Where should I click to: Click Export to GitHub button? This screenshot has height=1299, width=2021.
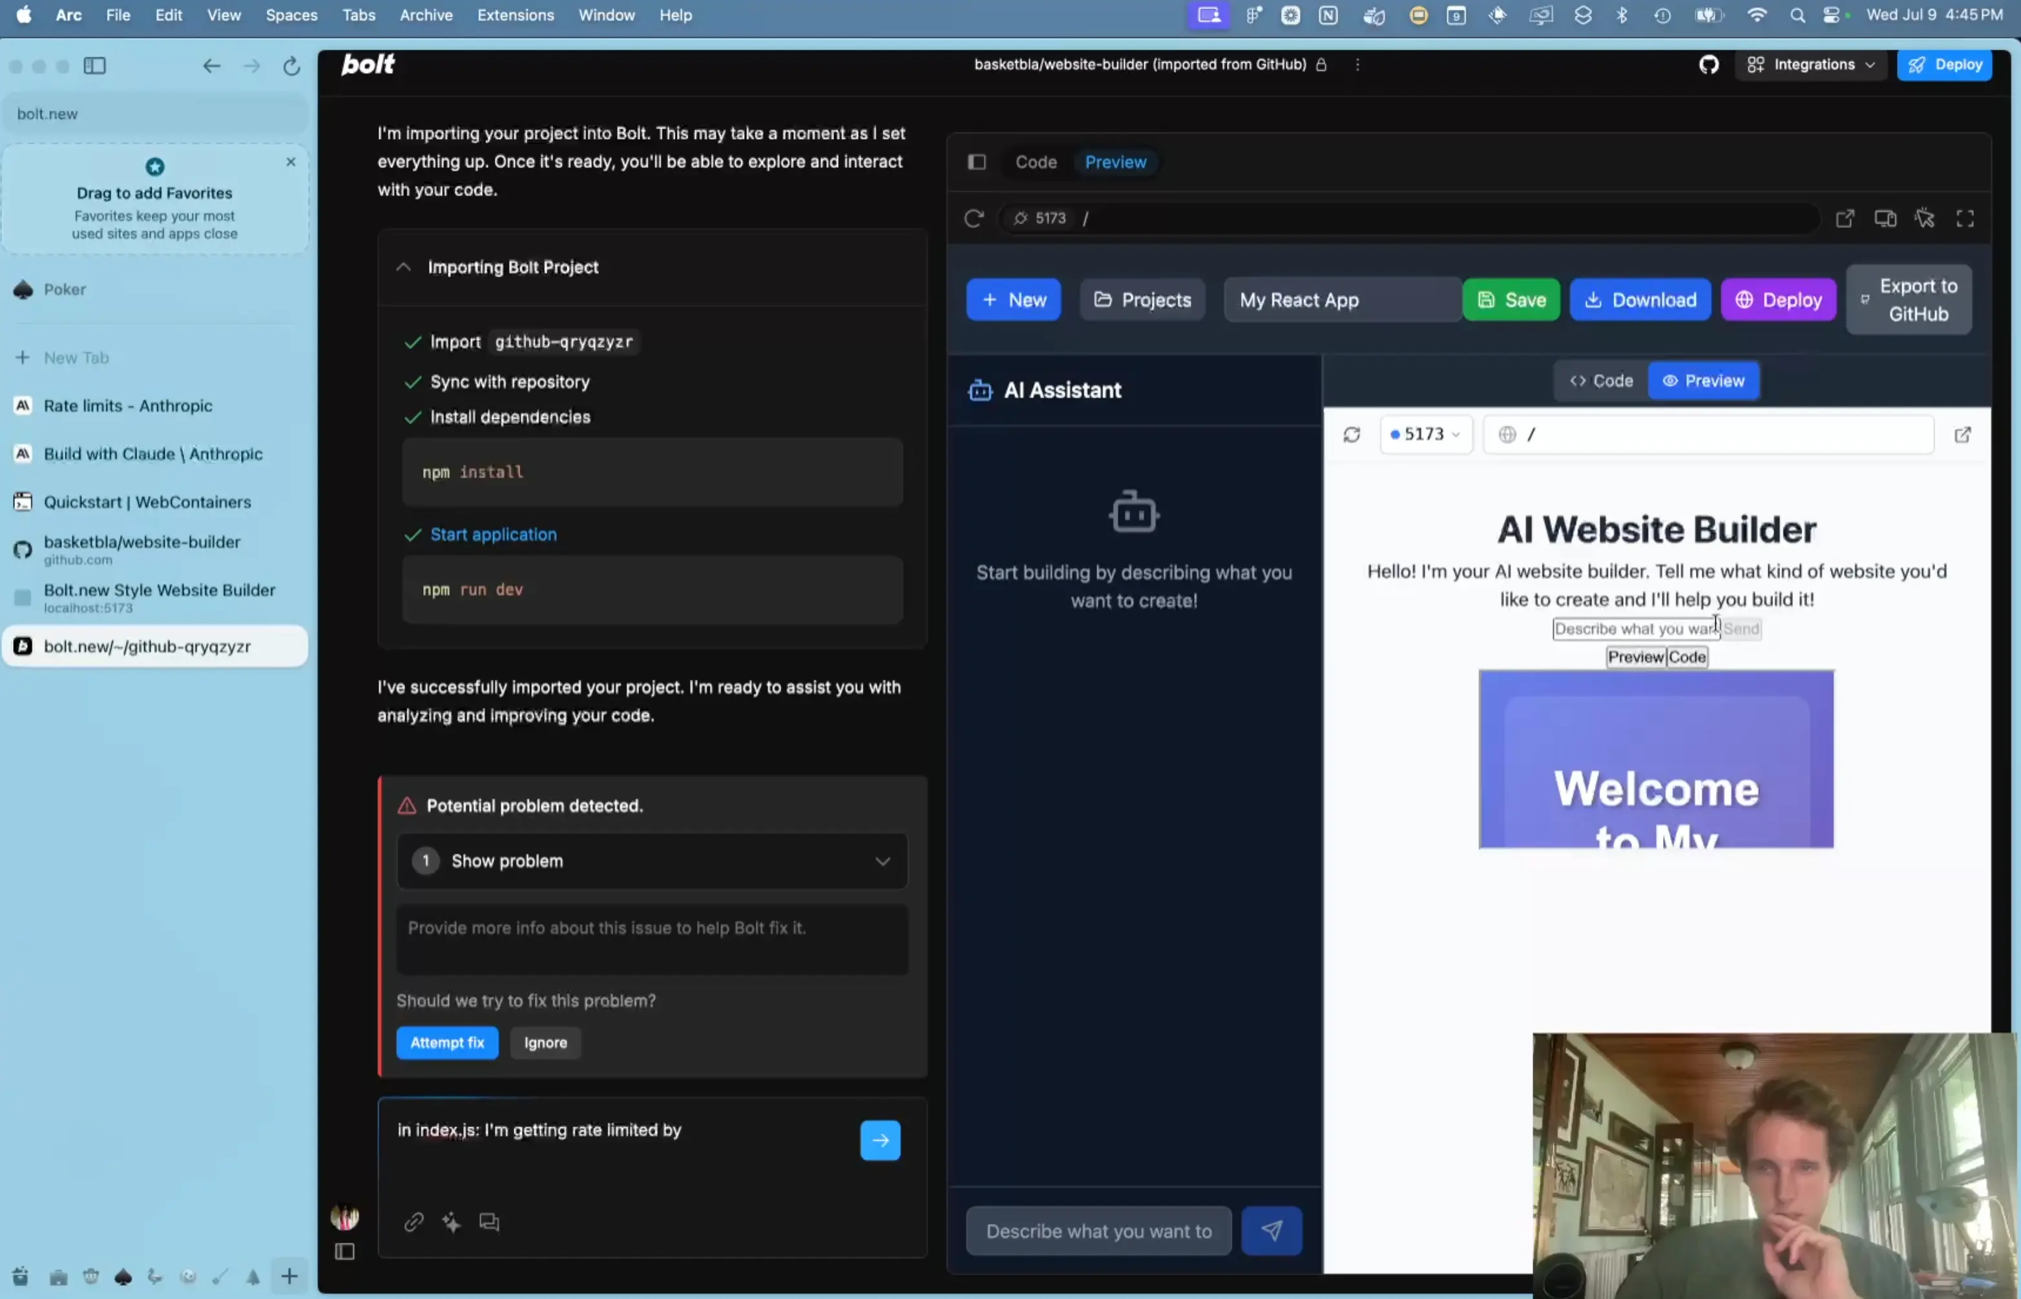1909,299
